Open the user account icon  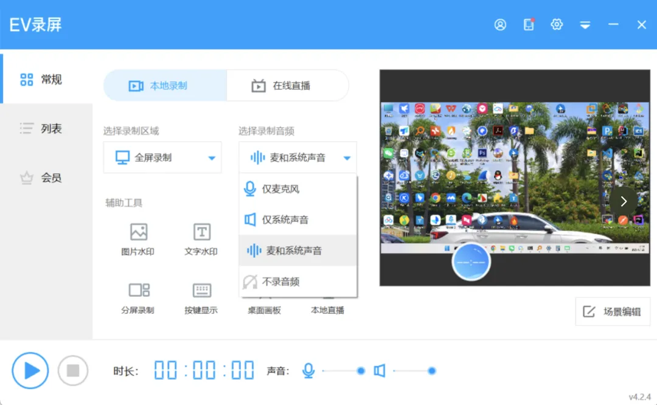coord(500,25)
